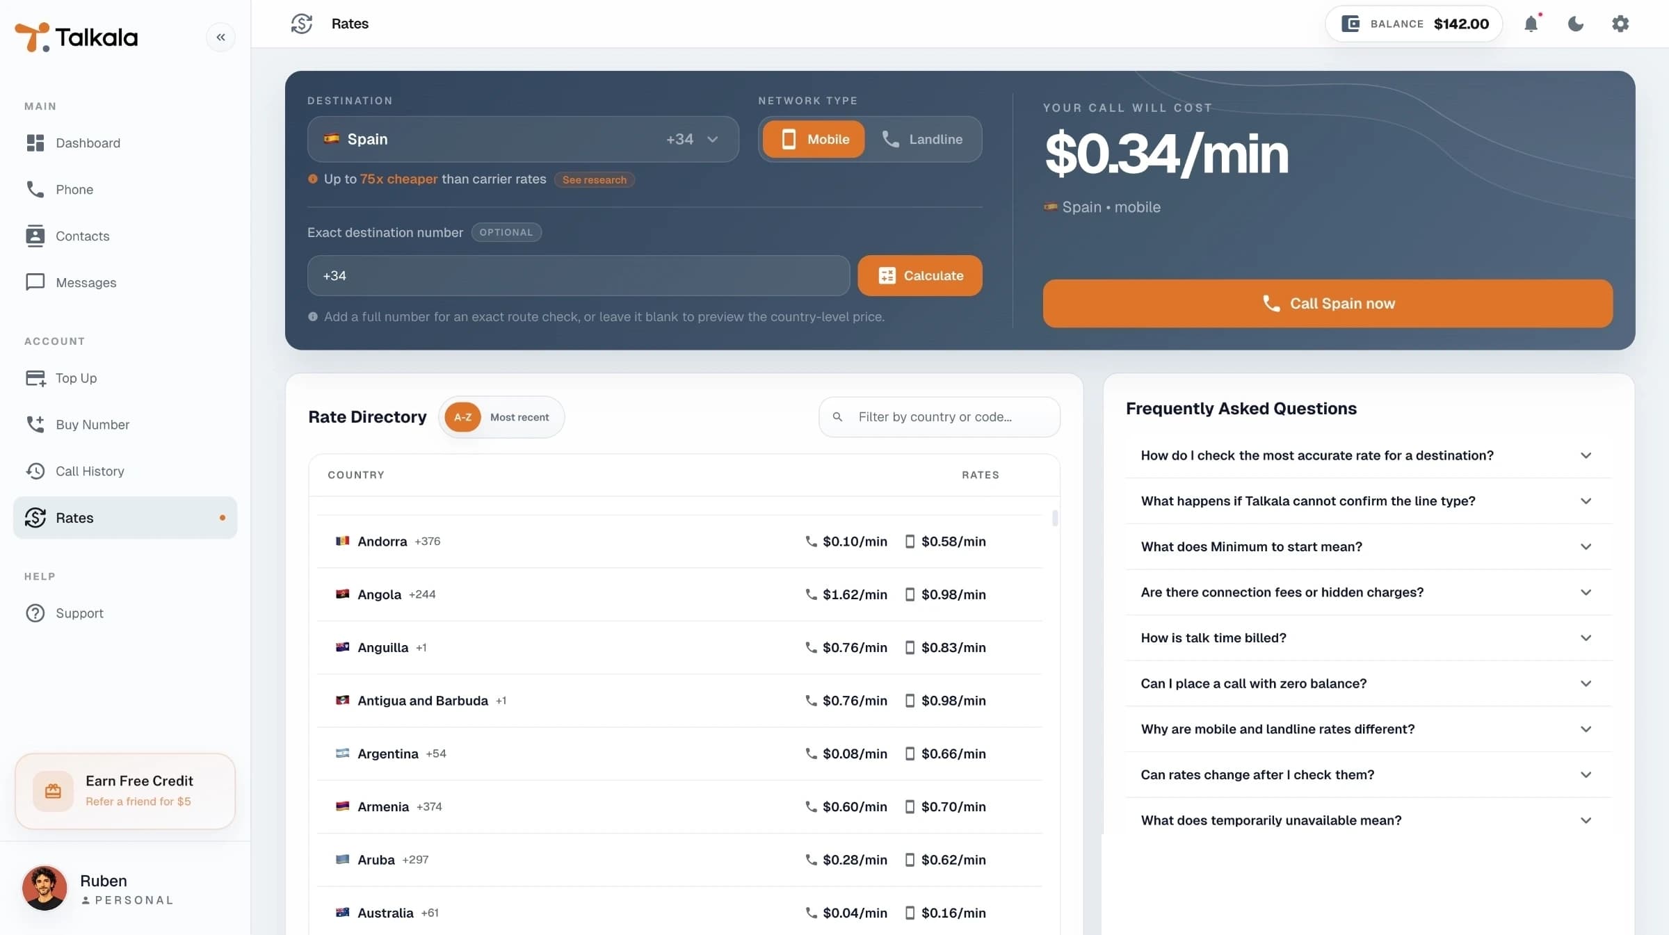Select the Australia +61 row
This screenshot has width=1669, height=935.
click(x=679, y=912)
